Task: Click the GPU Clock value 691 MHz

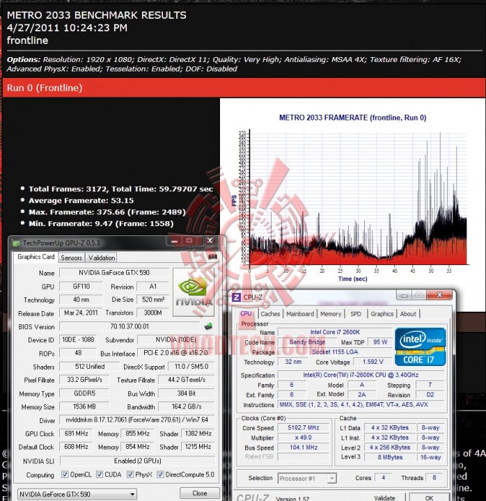Action: tap(76, 434)
